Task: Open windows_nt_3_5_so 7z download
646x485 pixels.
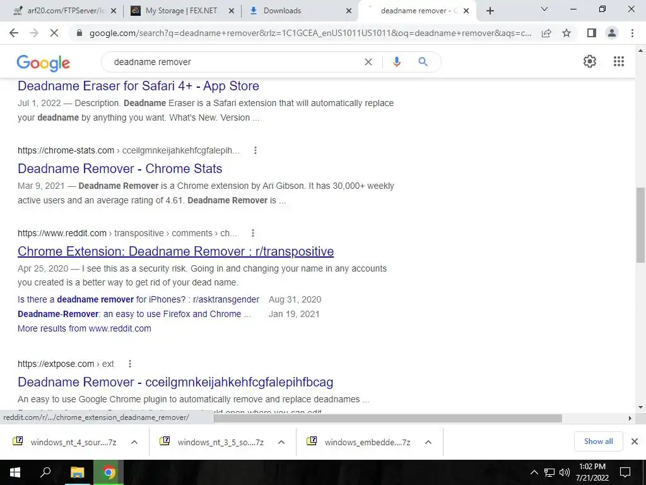Action: click(x=213, y=442)
